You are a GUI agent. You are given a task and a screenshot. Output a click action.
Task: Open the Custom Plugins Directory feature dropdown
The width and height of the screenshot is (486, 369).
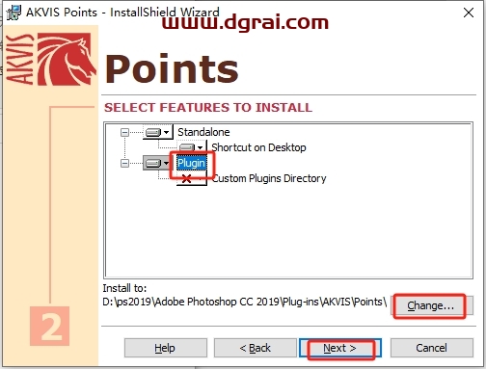[191, 178]
